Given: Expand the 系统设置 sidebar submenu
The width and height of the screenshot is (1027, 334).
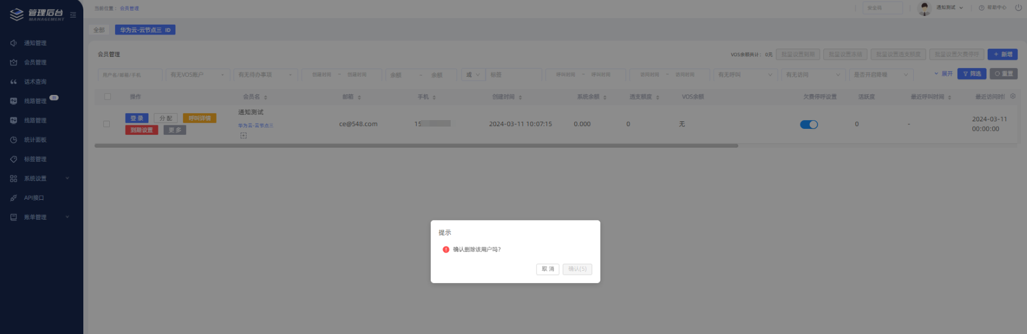Looking at the screenshot, I should [x=40, y=178].
